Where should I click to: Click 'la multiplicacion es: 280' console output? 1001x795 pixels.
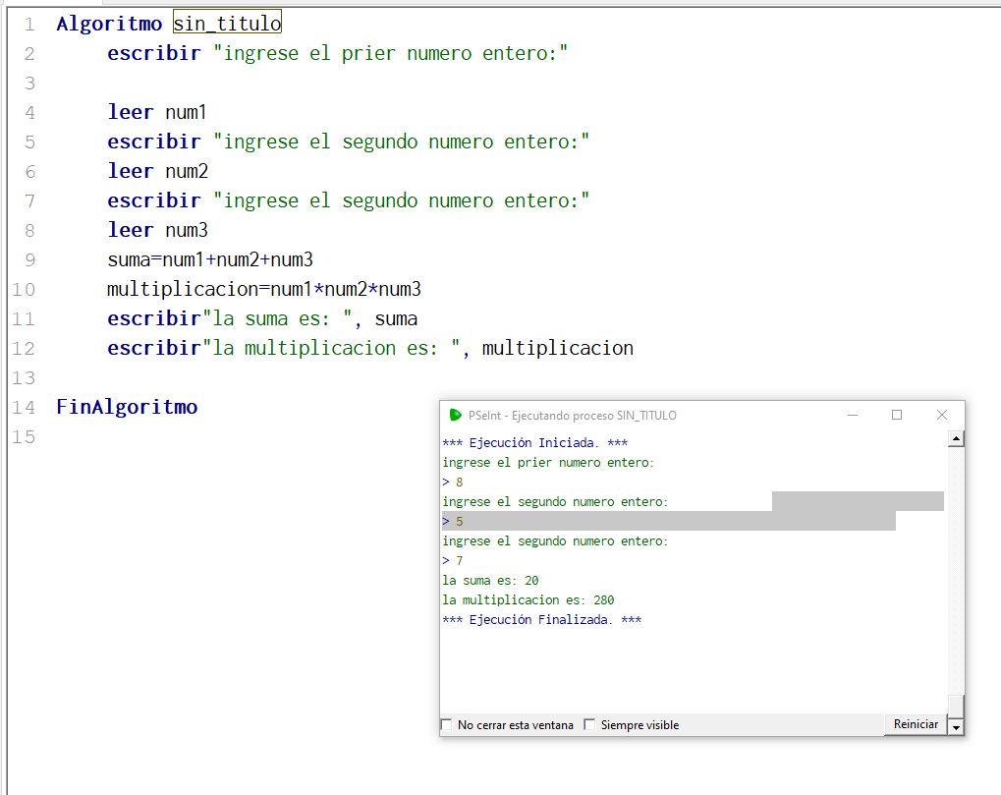pos(528,600)
